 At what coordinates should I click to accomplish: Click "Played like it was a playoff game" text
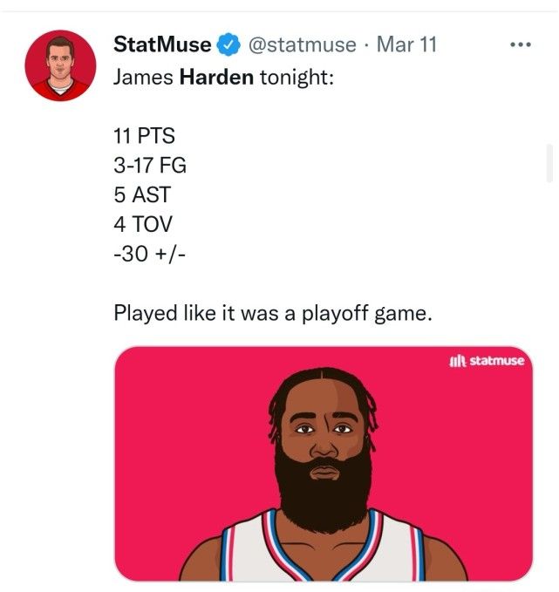tap(273, 311)
